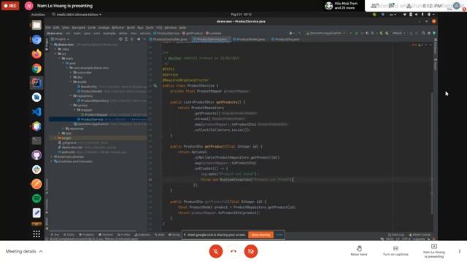Open Postman from the dock
This screenshot has height=262, width=467.
click(x=36, y=184)
